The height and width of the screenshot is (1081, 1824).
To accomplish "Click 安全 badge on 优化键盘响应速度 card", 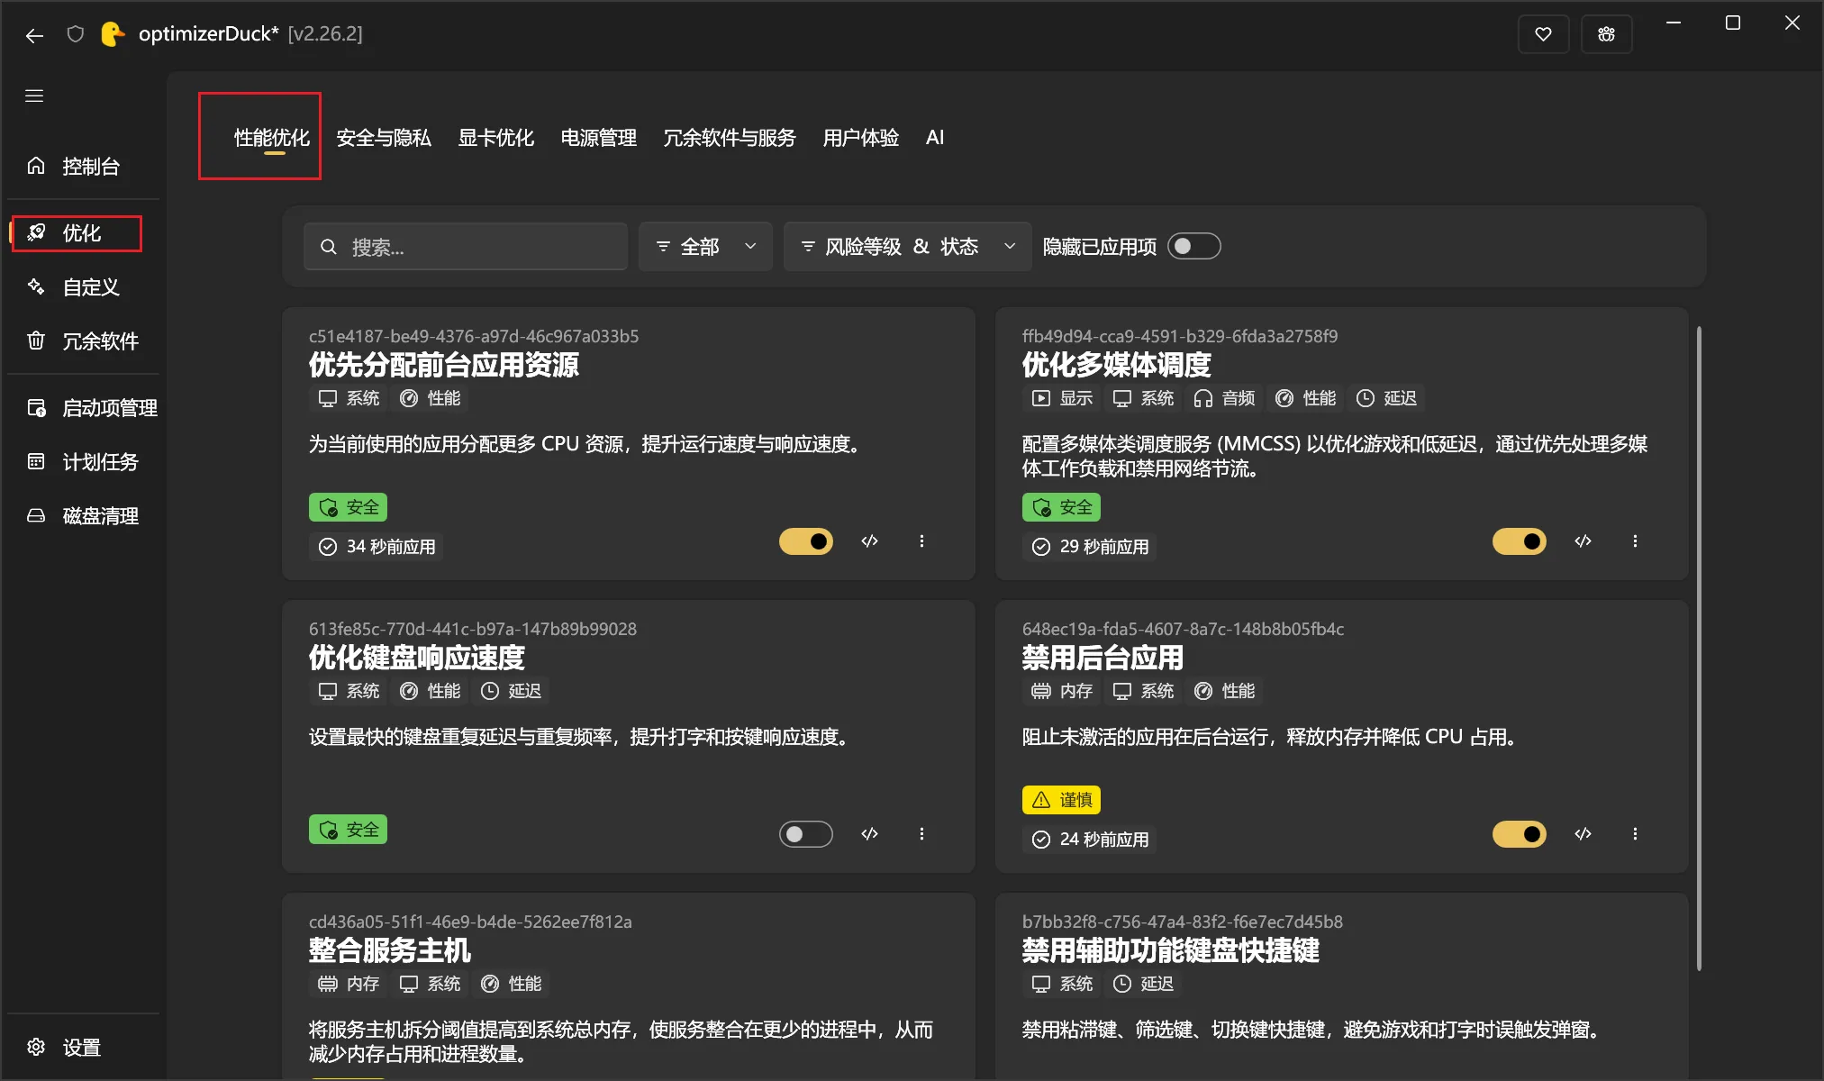I will point(348,830).
